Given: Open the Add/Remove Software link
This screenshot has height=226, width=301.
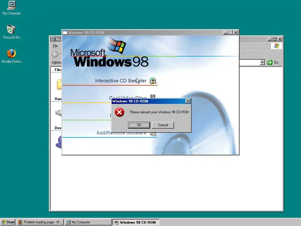Looking at the screenshot, I should click(121, 133).
